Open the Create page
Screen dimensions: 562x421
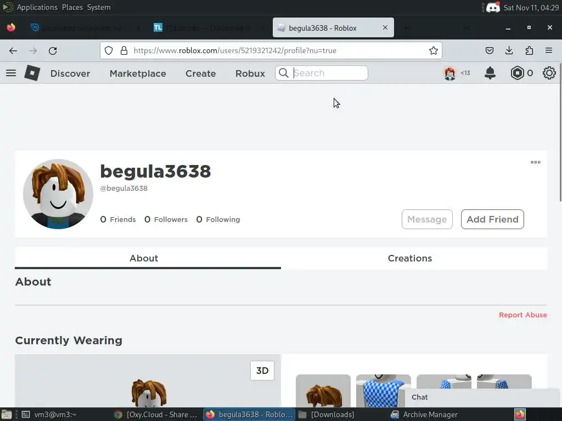click(x=201, y=73)
